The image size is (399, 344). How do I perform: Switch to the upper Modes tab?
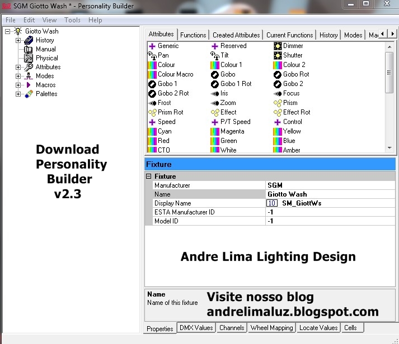pos(353,35)
